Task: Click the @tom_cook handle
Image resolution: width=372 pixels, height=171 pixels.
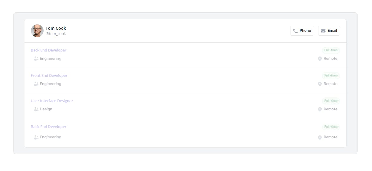Action: [56, 34]
